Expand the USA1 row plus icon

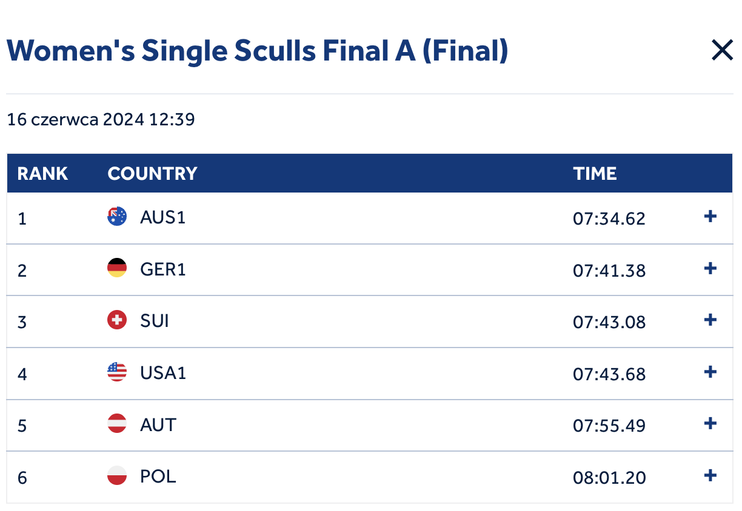(710, 372)
